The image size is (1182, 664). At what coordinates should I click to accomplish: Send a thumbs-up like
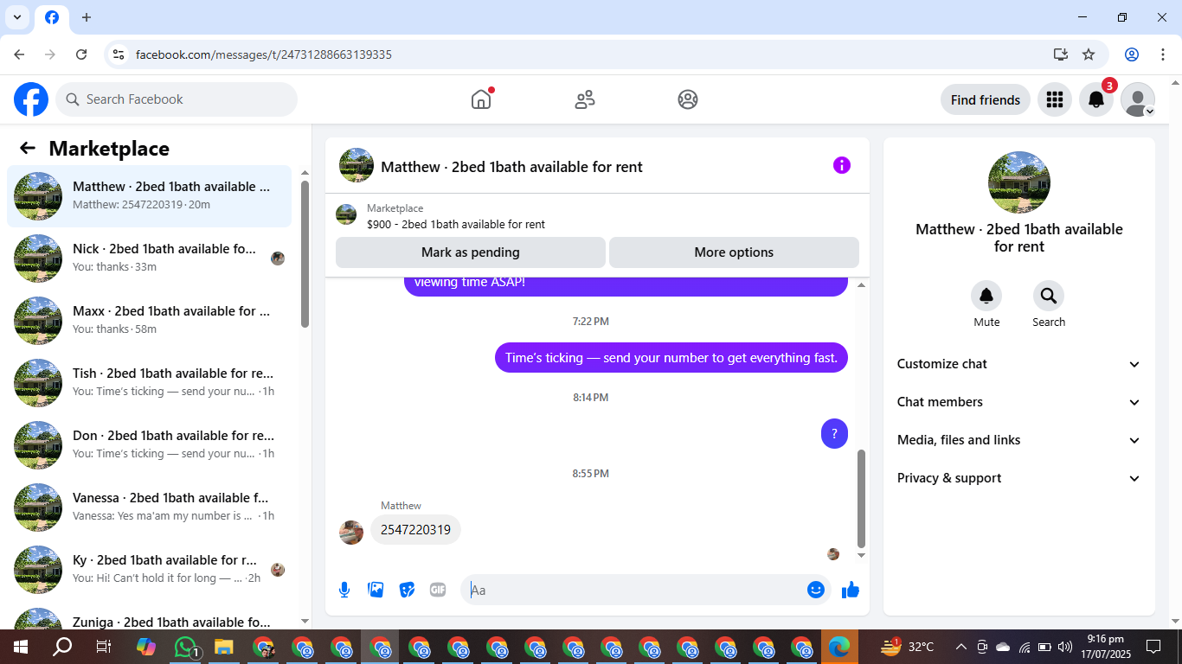[x=851, y=590]
